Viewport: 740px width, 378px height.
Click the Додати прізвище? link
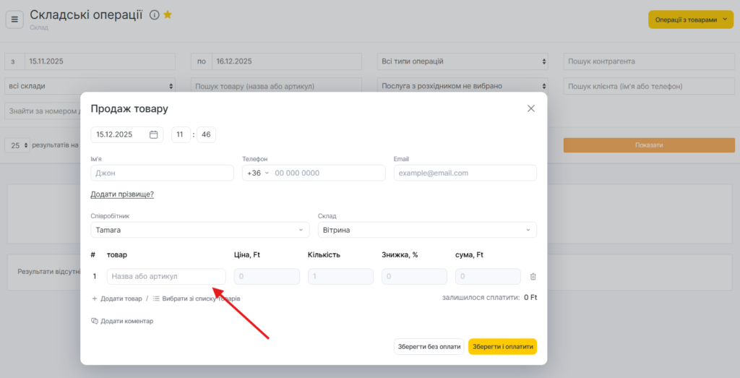[122, 194]
